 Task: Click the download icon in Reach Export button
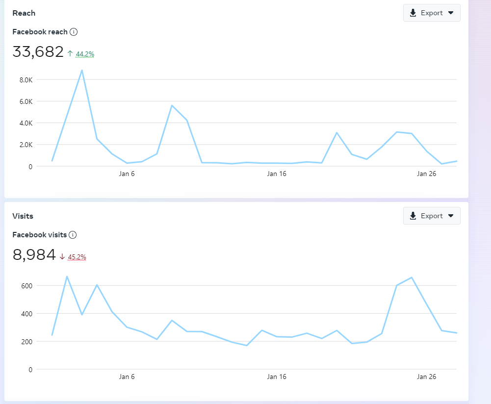pyautogui.click(x=413, y=13)
